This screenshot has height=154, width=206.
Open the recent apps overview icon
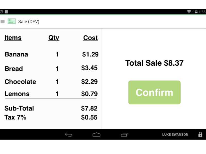(124, 134)
